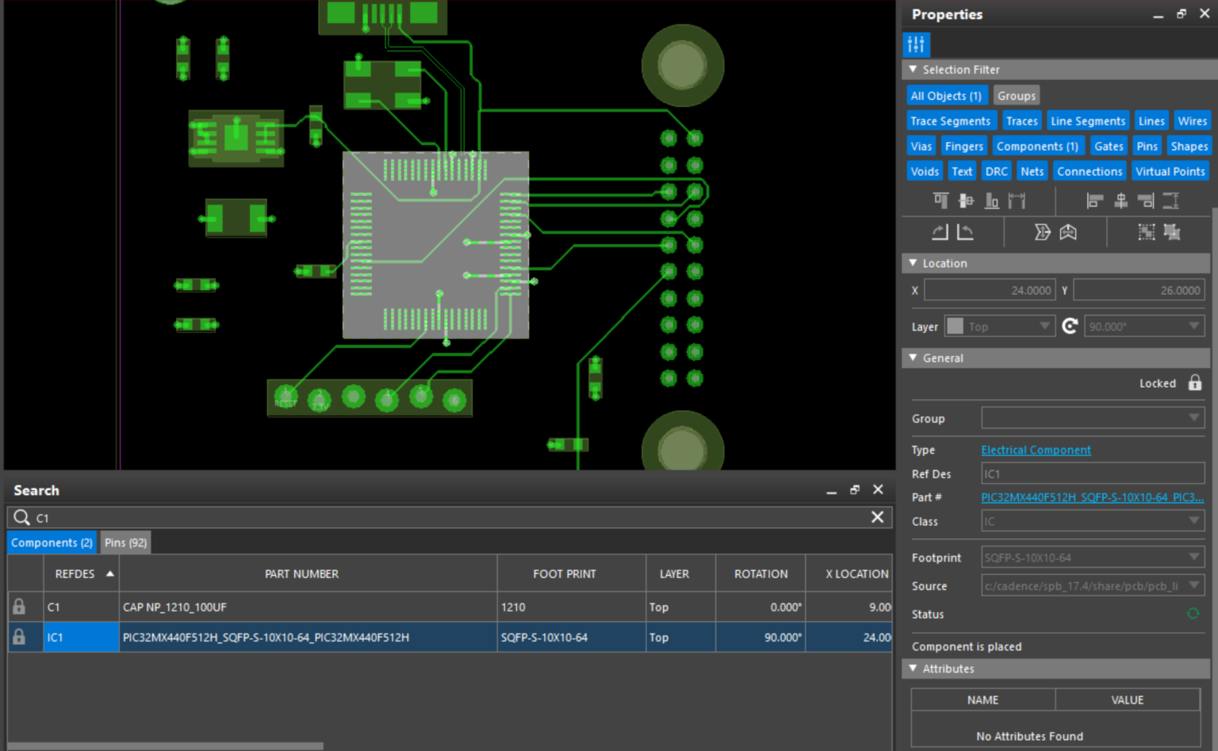The image size is (1218, 751).
Task: Open the Layer dropdown showing Top
Action: pyautogui.click(x=1045, y=325)
